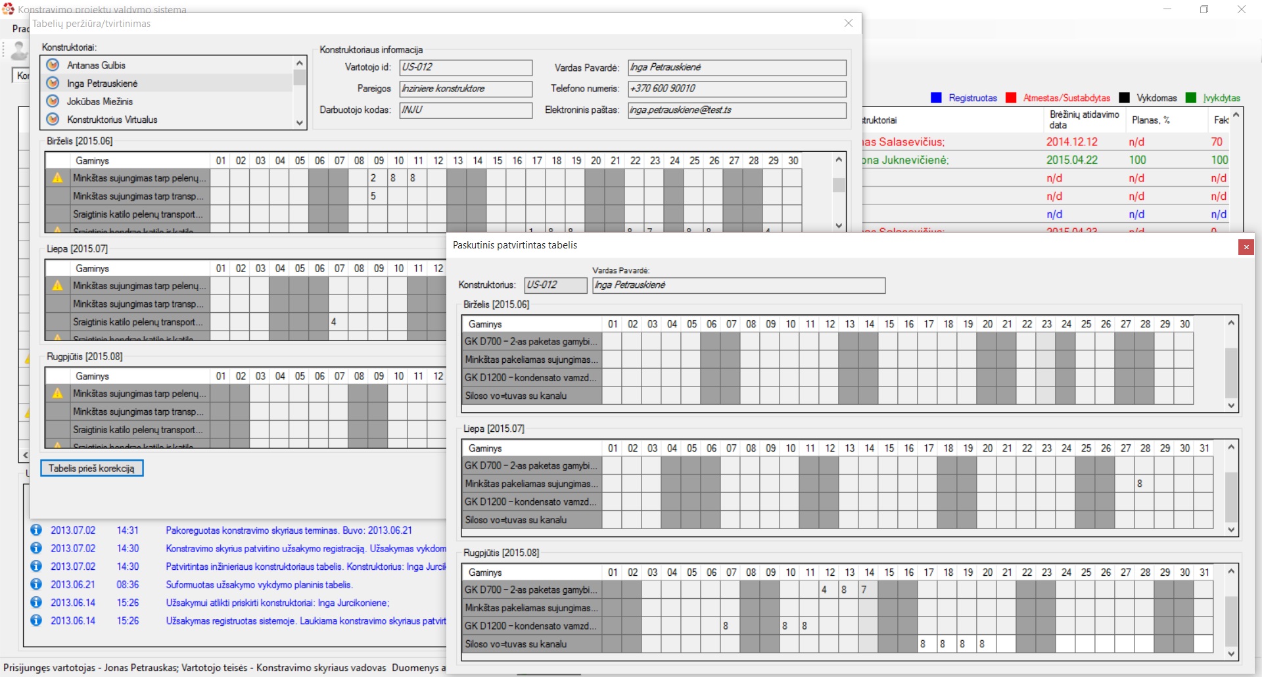Click down arrow of popup Liepa grid
Screen dimensions: 1262x677
pos(1231,530)
